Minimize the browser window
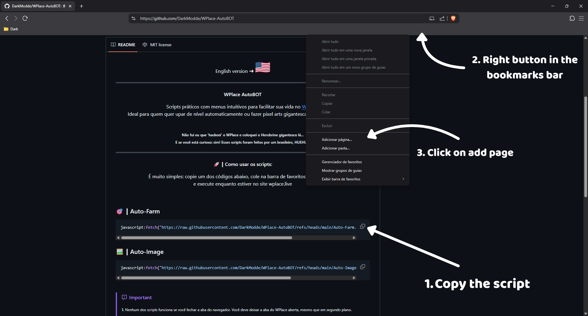This screenshot has height=316, width=588. pyautogui.click(x=553, y=6)
